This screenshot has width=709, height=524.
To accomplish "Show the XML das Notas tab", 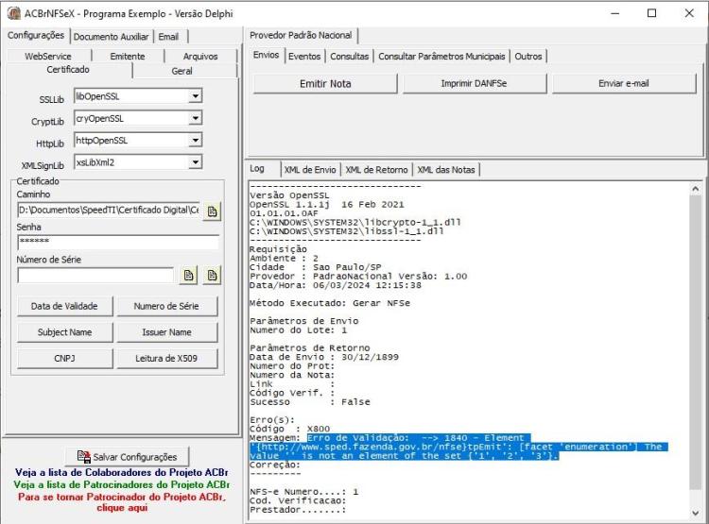I will click(x=446, y=170).
